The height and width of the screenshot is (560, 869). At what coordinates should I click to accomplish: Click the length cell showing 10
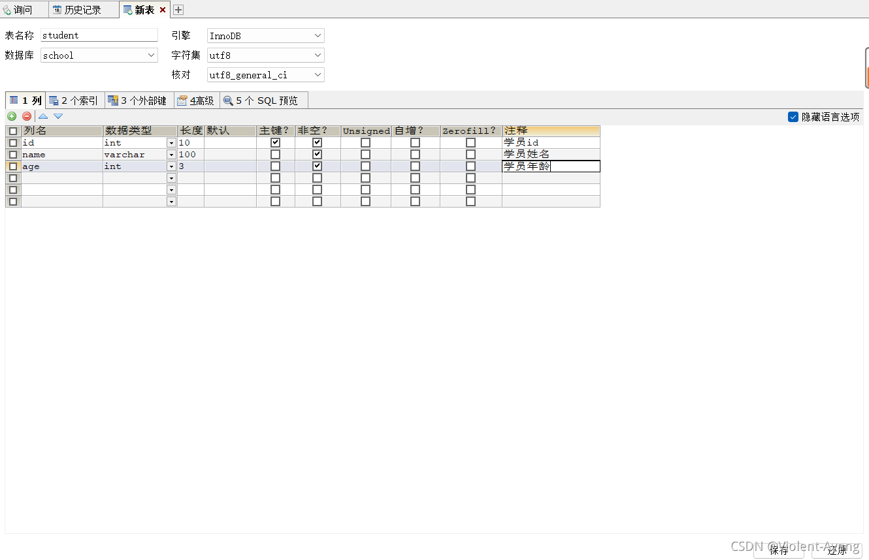coord(191,142)
